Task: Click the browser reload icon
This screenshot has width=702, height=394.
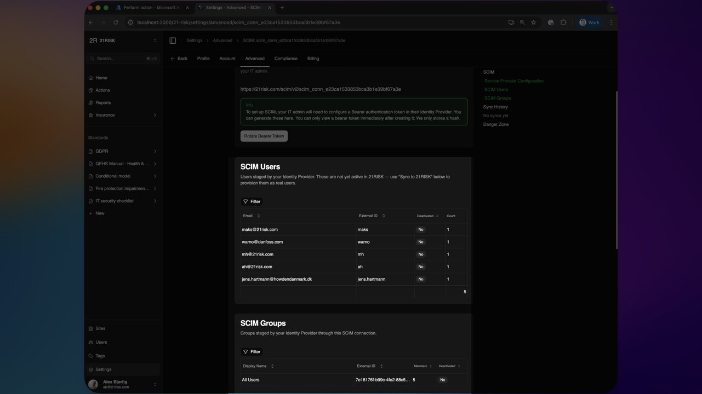Action: pyautogui.click(x=116, y=22)
